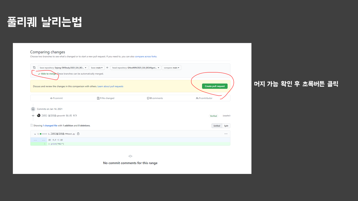
Task: Click the 1 changed file link
Action: pyautogui.click(x=50, y=126)
